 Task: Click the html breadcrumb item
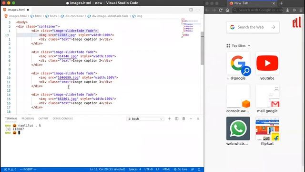click(38, 16)
